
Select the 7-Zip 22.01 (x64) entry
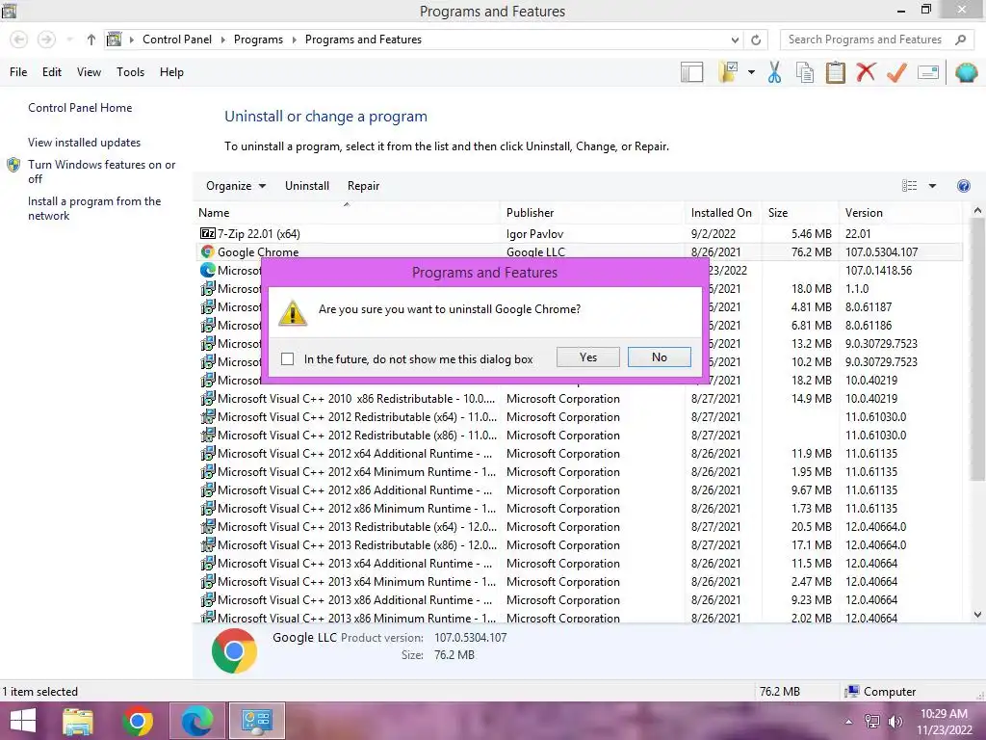578,234
